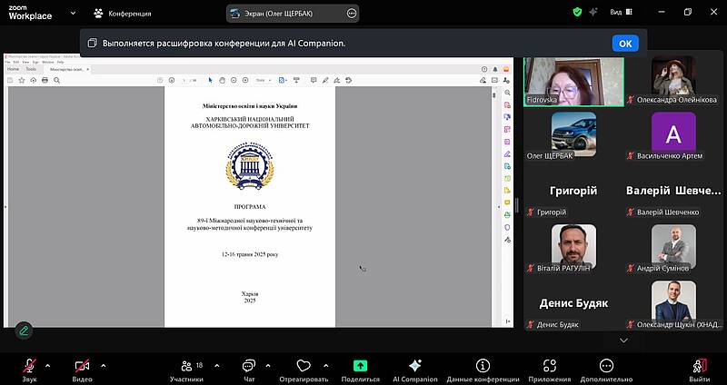Viewport: 727px width, 385px height.
Task: Open the Дополнительно more options menu
Action: [606, 365]
